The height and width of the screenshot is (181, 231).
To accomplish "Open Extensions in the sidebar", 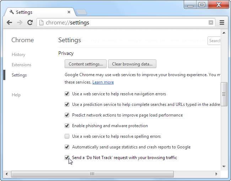I will [x=22, y=65].
